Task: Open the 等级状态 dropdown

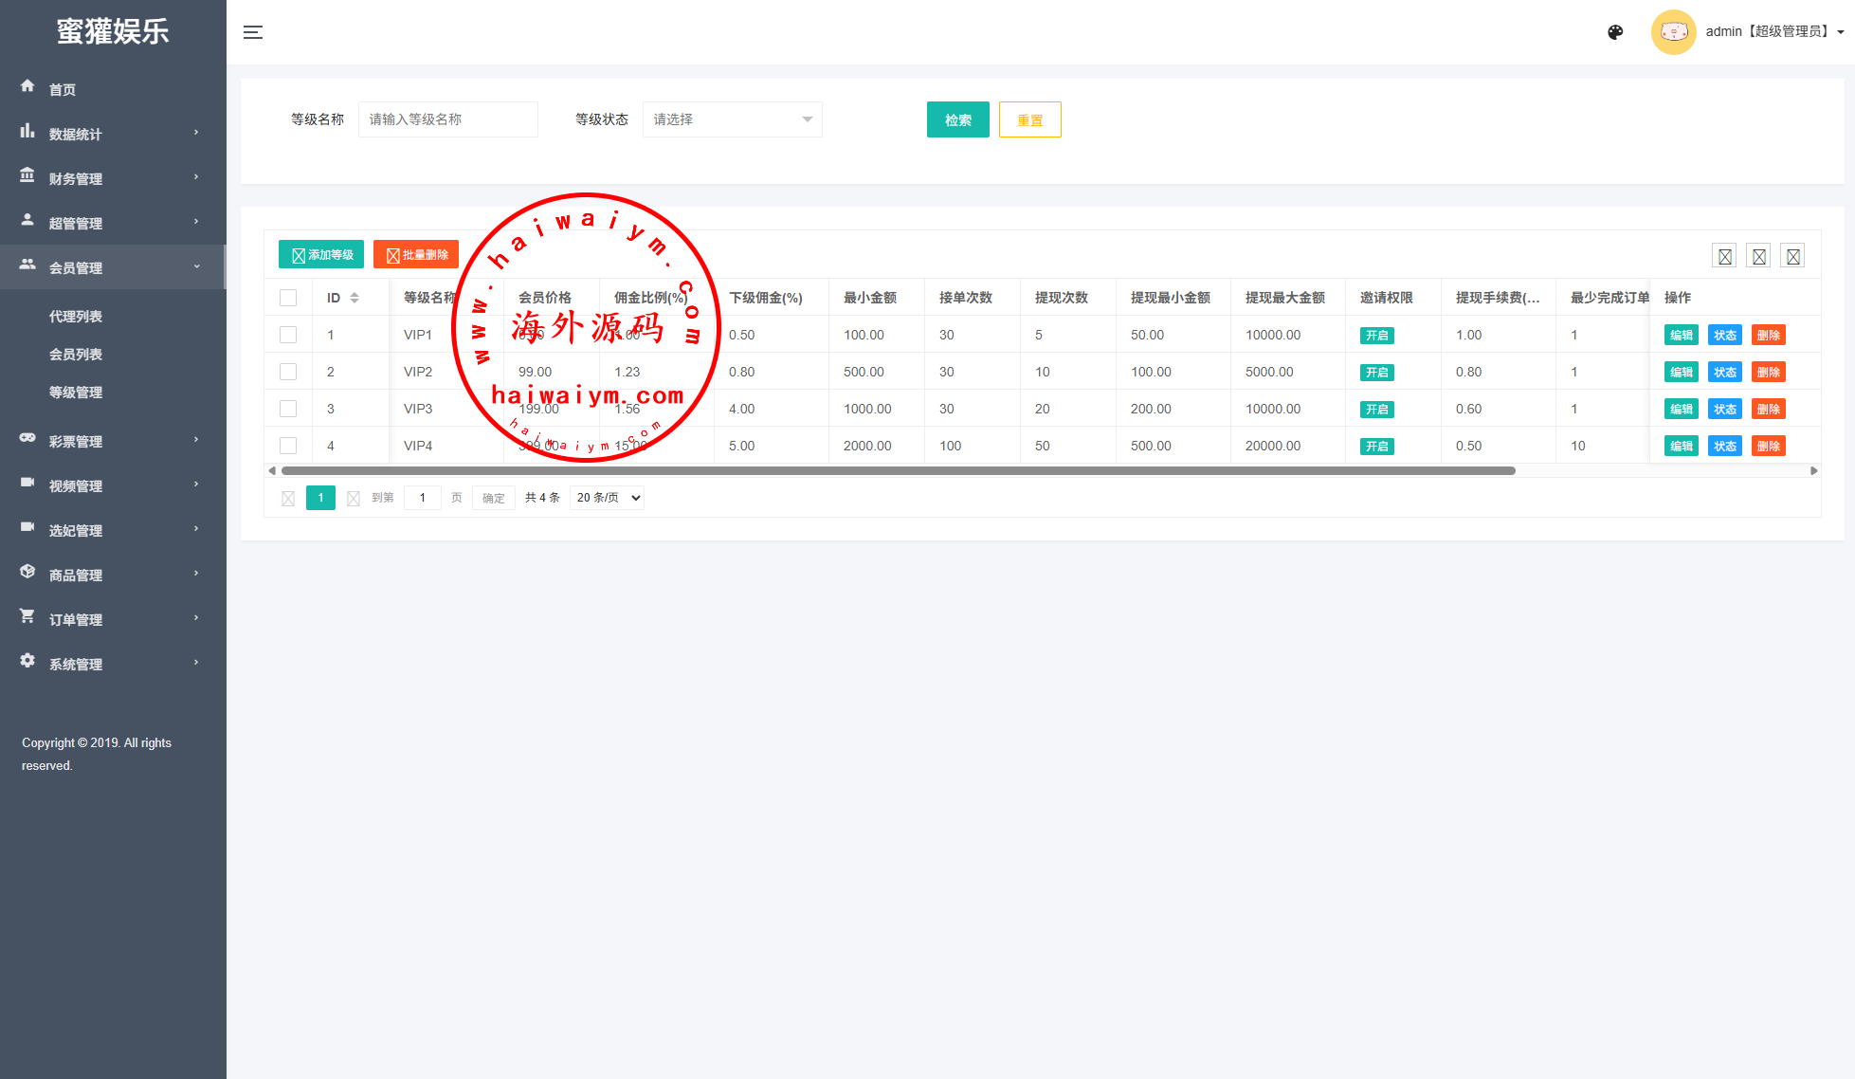Action: coord(732,119)
